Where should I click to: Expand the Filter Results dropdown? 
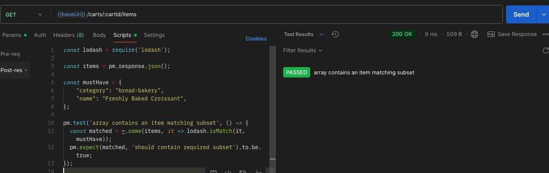[302, 50]
